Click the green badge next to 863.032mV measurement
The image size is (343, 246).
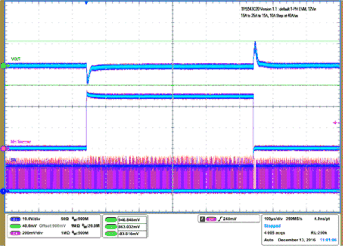[x=112, y=226]
